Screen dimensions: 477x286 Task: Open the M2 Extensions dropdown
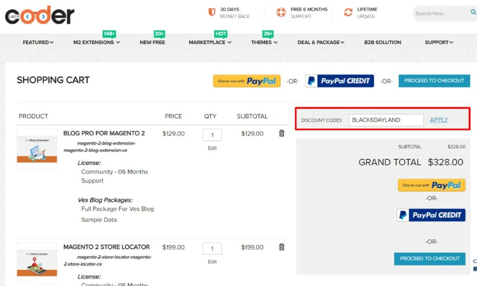[x=96, y=42]
